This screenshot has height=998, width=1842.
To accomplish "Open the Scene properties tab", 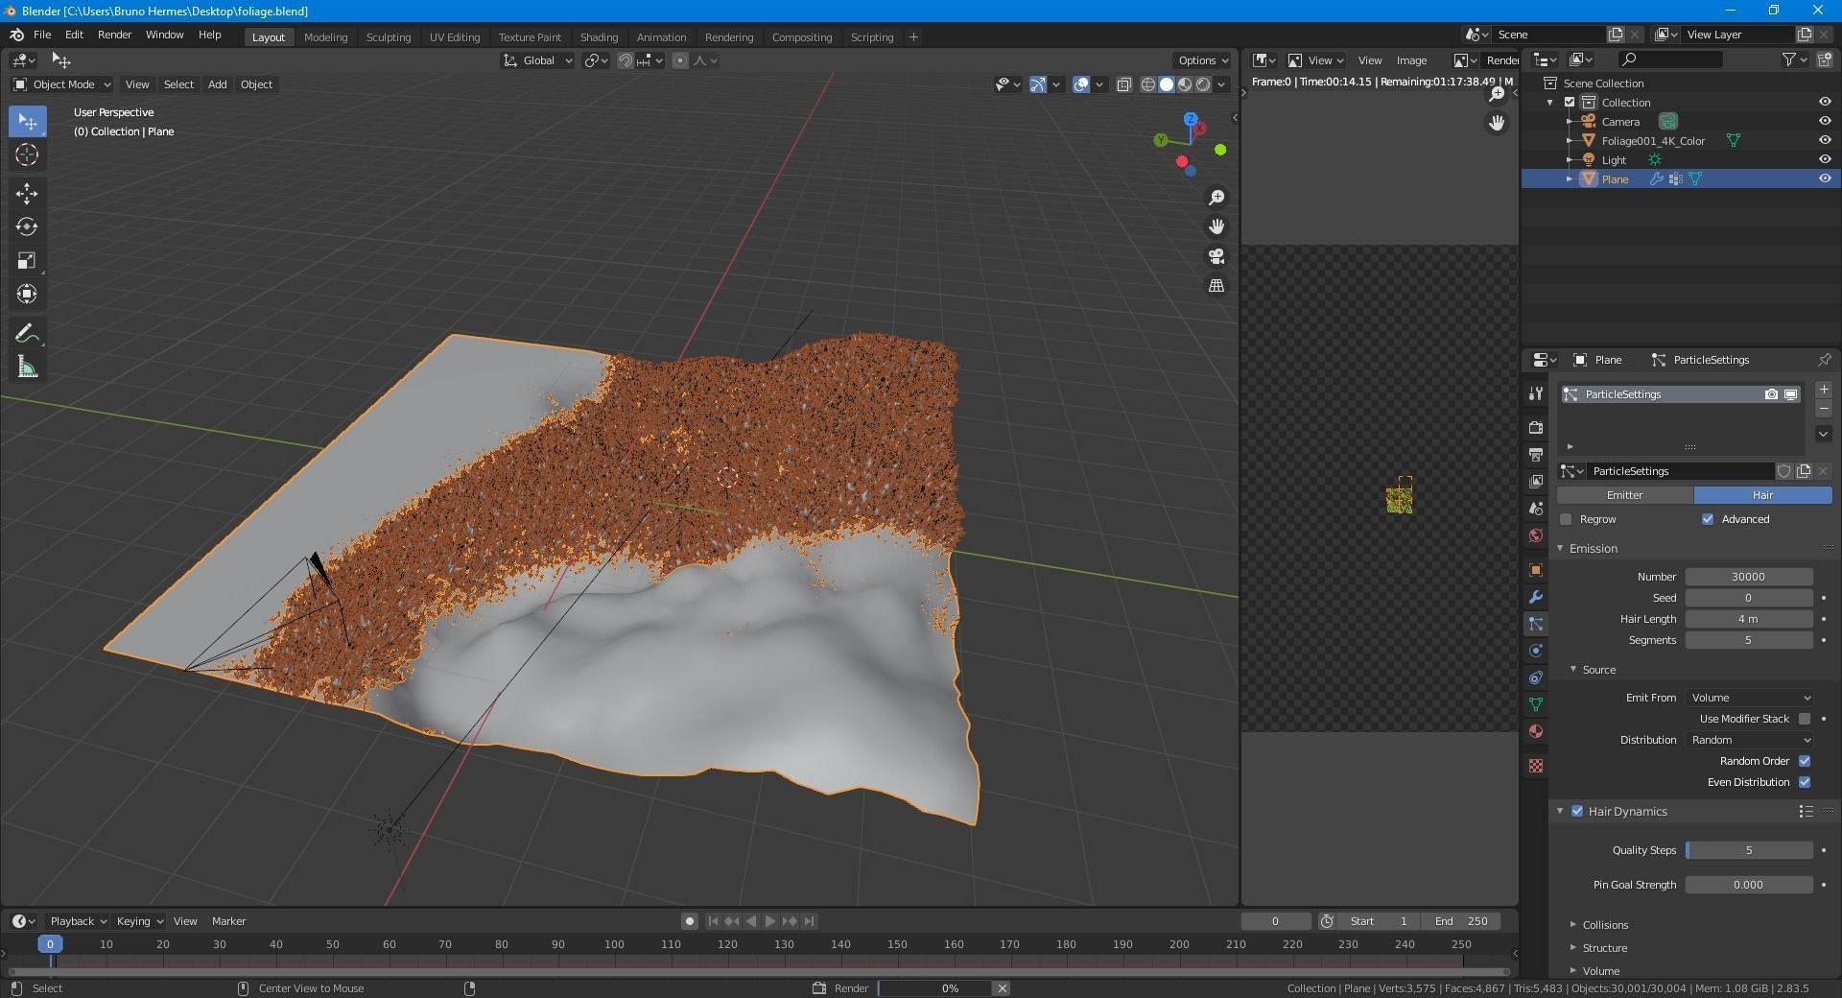I will (1536, 508).
